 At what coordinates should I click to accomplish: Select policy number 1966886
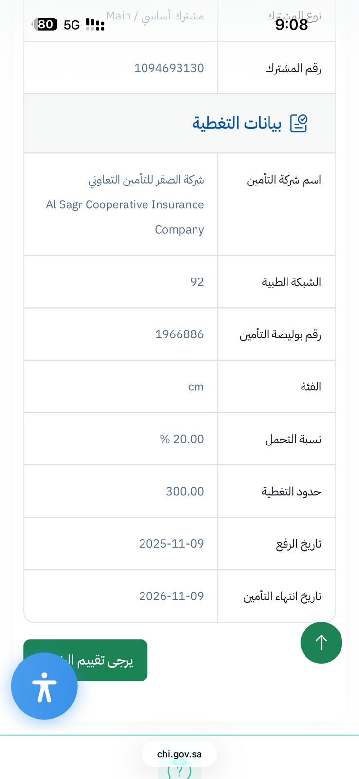[179, 334]
